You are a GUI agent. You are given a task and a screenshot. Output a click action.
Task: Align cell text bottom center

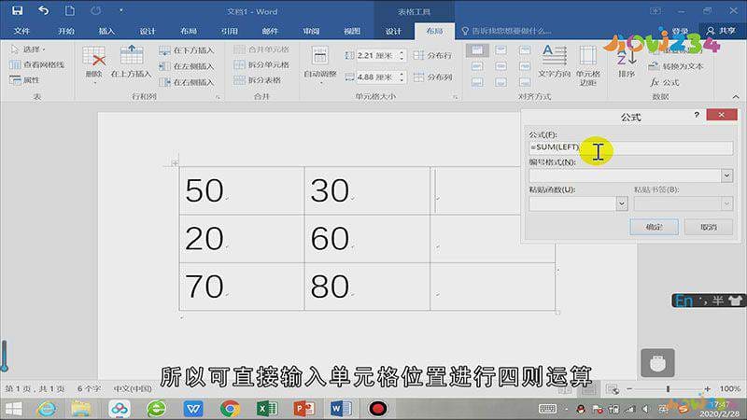tap(500, 82)
